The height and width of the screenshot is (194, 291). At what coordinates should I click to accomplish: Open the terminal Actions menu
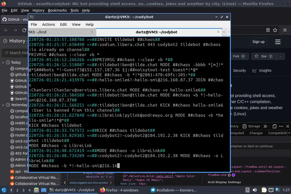(48, 25)
